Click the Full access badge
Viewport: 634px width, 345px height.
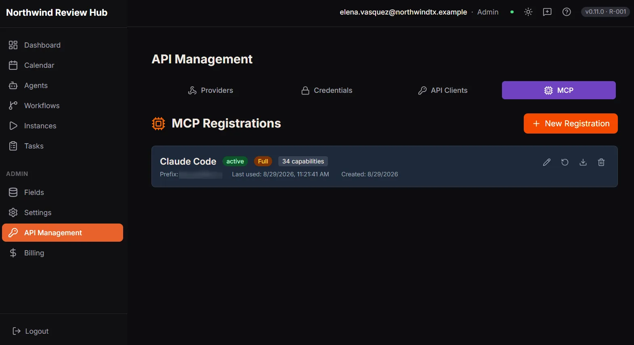pos(263,161)
